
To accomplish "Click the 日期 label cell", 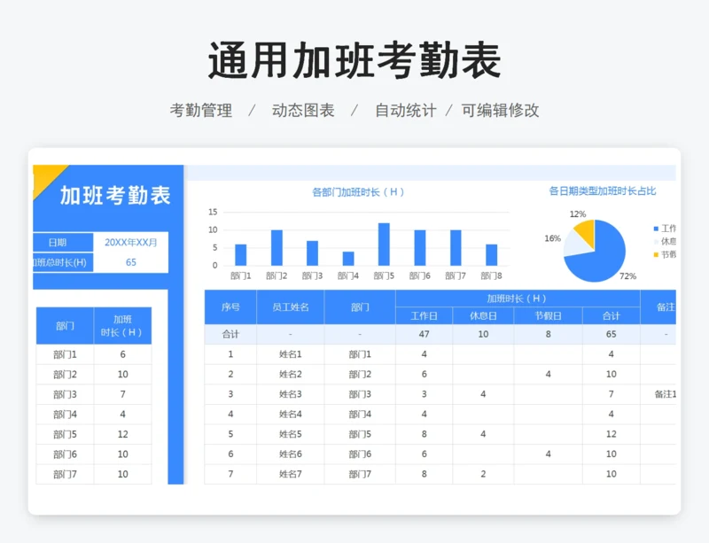I will point(63,243).
